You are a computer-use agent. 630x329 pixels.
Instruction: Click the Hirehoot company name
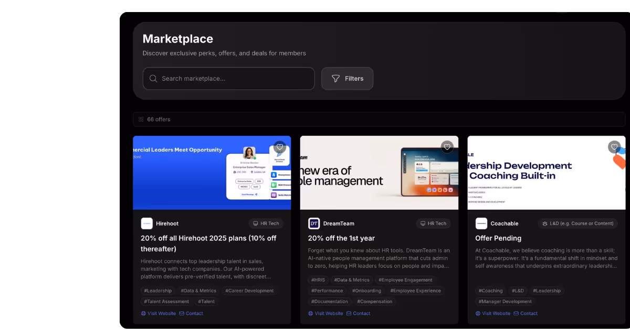click(167, 224)
